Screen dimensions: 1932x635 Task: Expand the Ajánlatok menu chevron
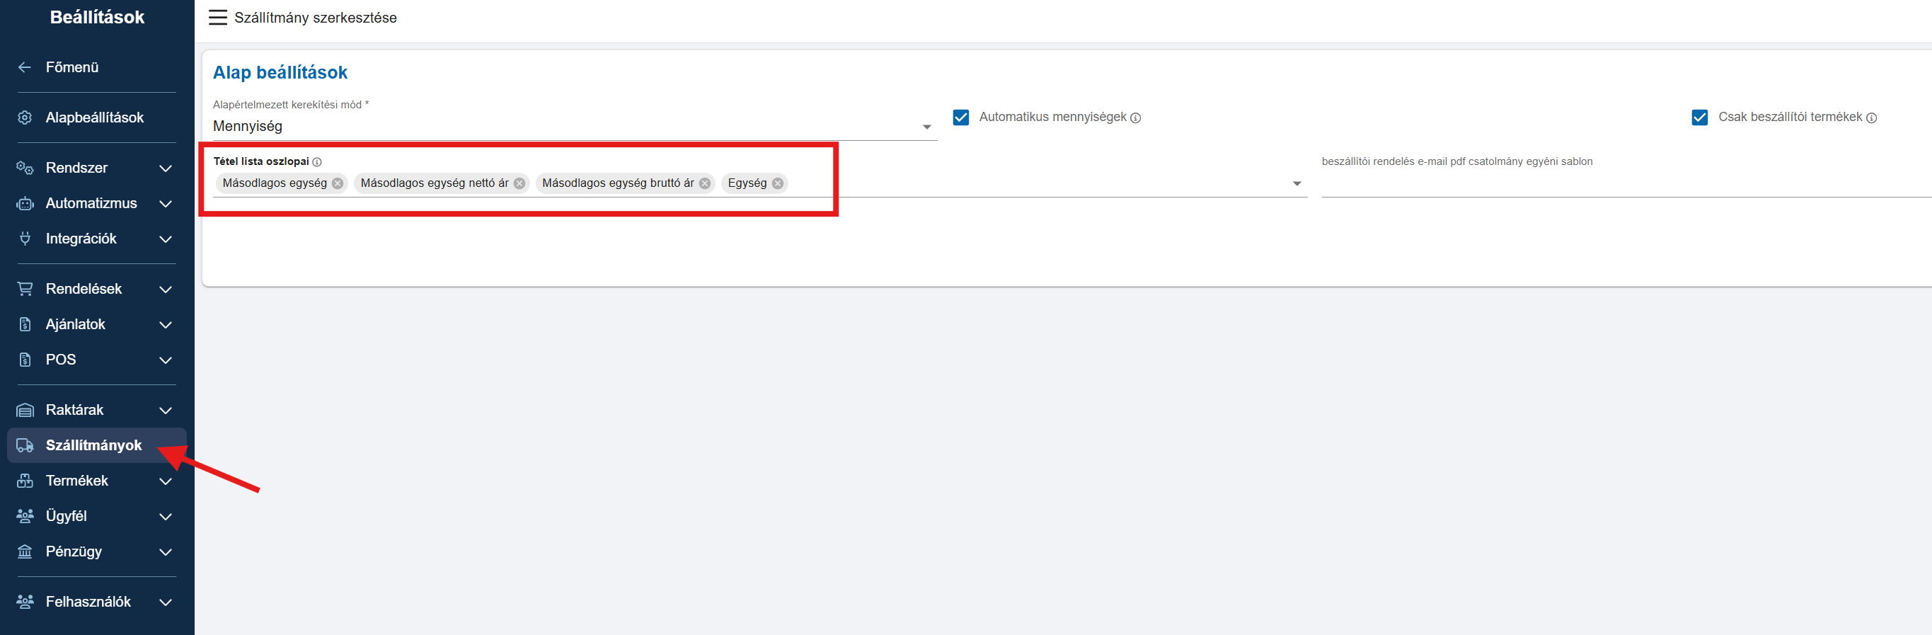pyautogui.click(x=166, y=325)
